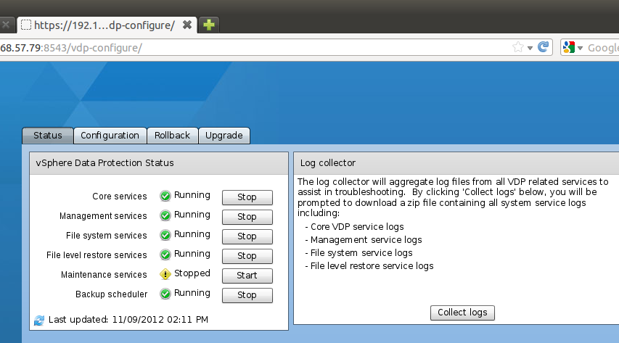The image size is (619, 343).
Task: Bookmark this page with the star icon
Action: (x=518, y=47)
